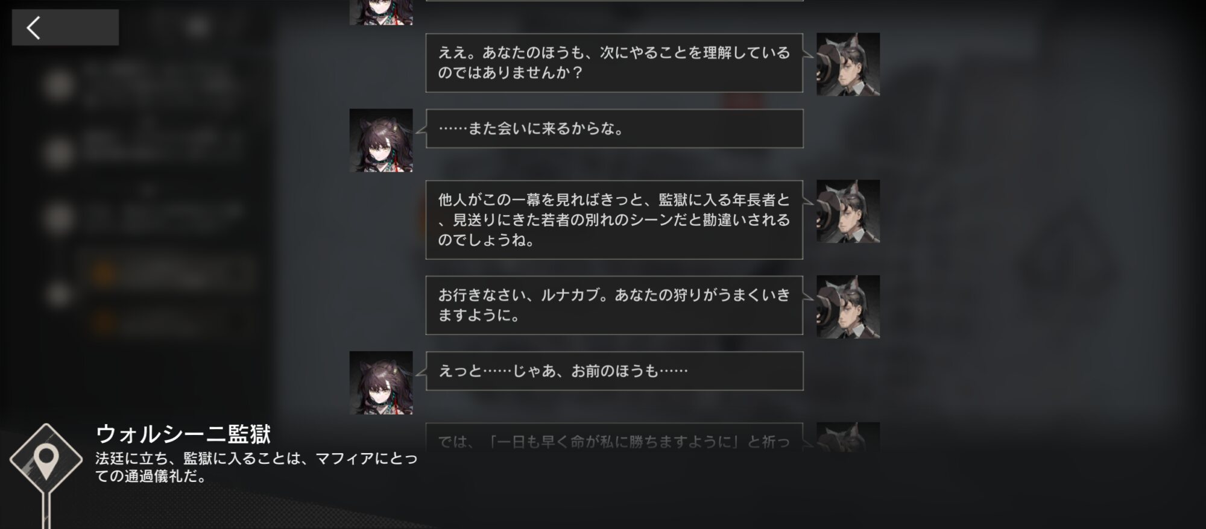1206x529 pixels.
Task: Tap man's avatar beside '他人がこの一幕' message
Action: [x=848, y=211]
